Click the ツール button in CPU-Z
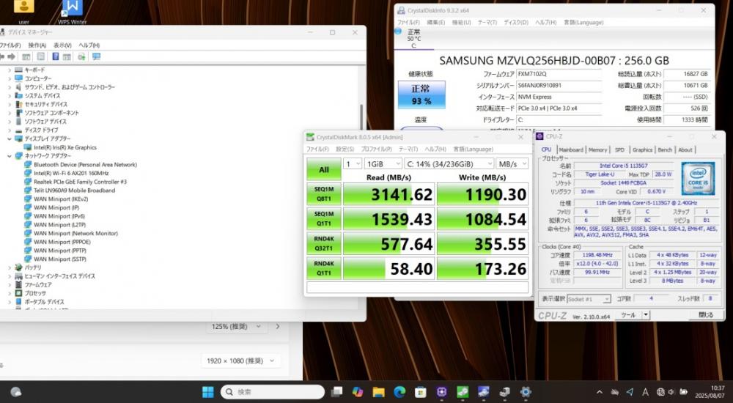 click(628, 315)
